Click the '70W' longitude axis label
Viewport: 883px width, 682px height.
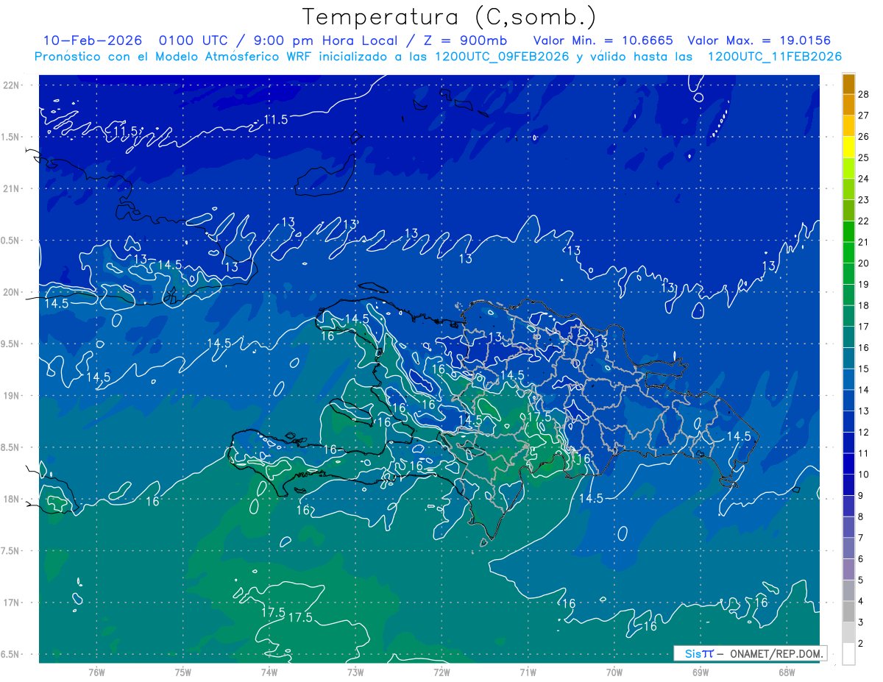614,673
